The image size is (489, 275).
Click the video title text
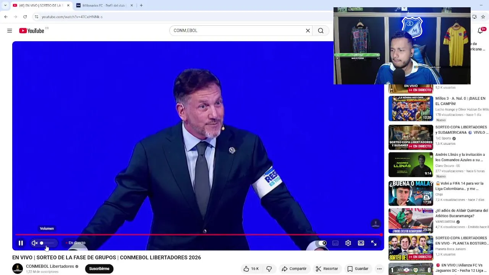107,257
